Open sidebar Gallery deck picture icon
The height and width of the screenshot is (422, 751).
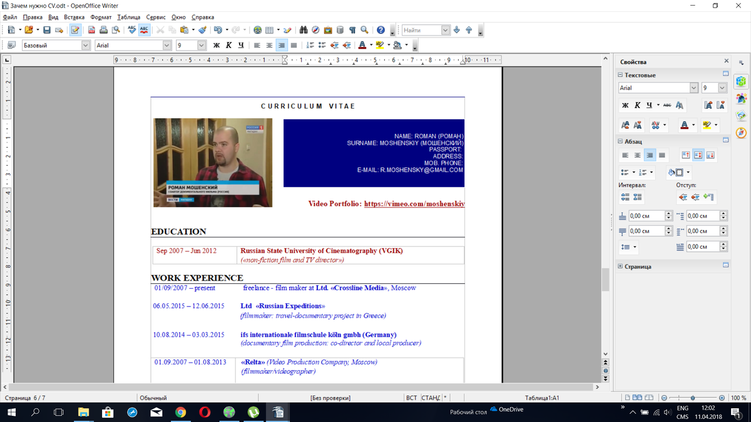pyautogui.click(x=742, y=116)
